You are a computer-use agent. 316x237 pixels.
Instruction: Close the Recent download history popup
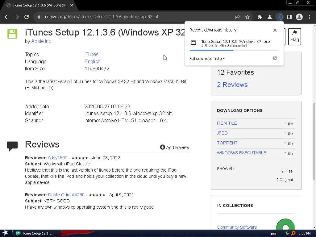point(275,30)
